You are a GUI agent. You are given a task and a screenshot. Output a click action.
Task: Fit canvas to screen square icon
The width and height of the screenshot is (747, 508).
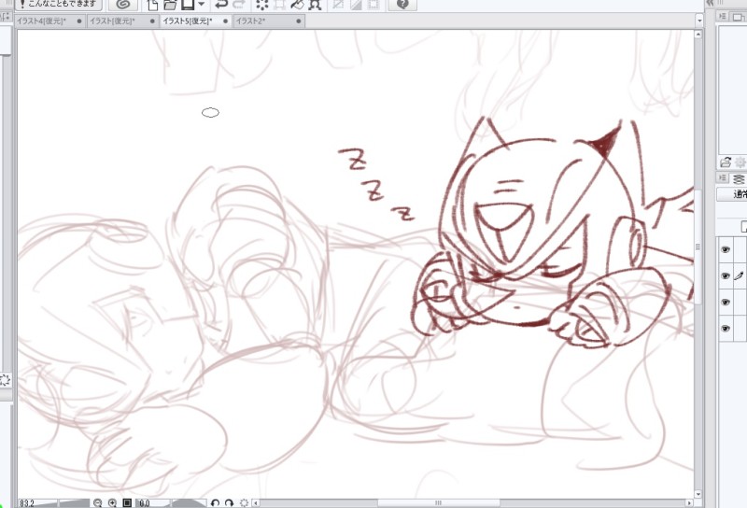click(x=127, y=503)
